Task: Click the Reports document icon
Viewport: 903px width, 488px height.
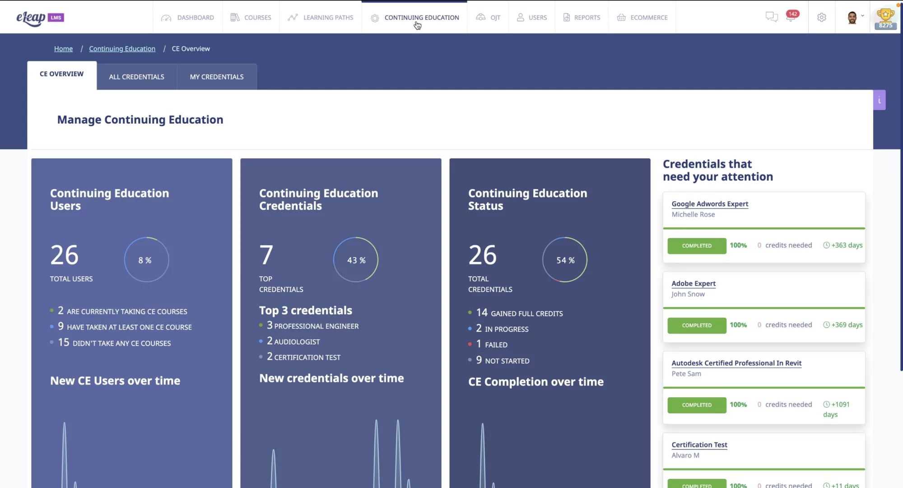Action: pyautogui.click(x=567, y=17)
